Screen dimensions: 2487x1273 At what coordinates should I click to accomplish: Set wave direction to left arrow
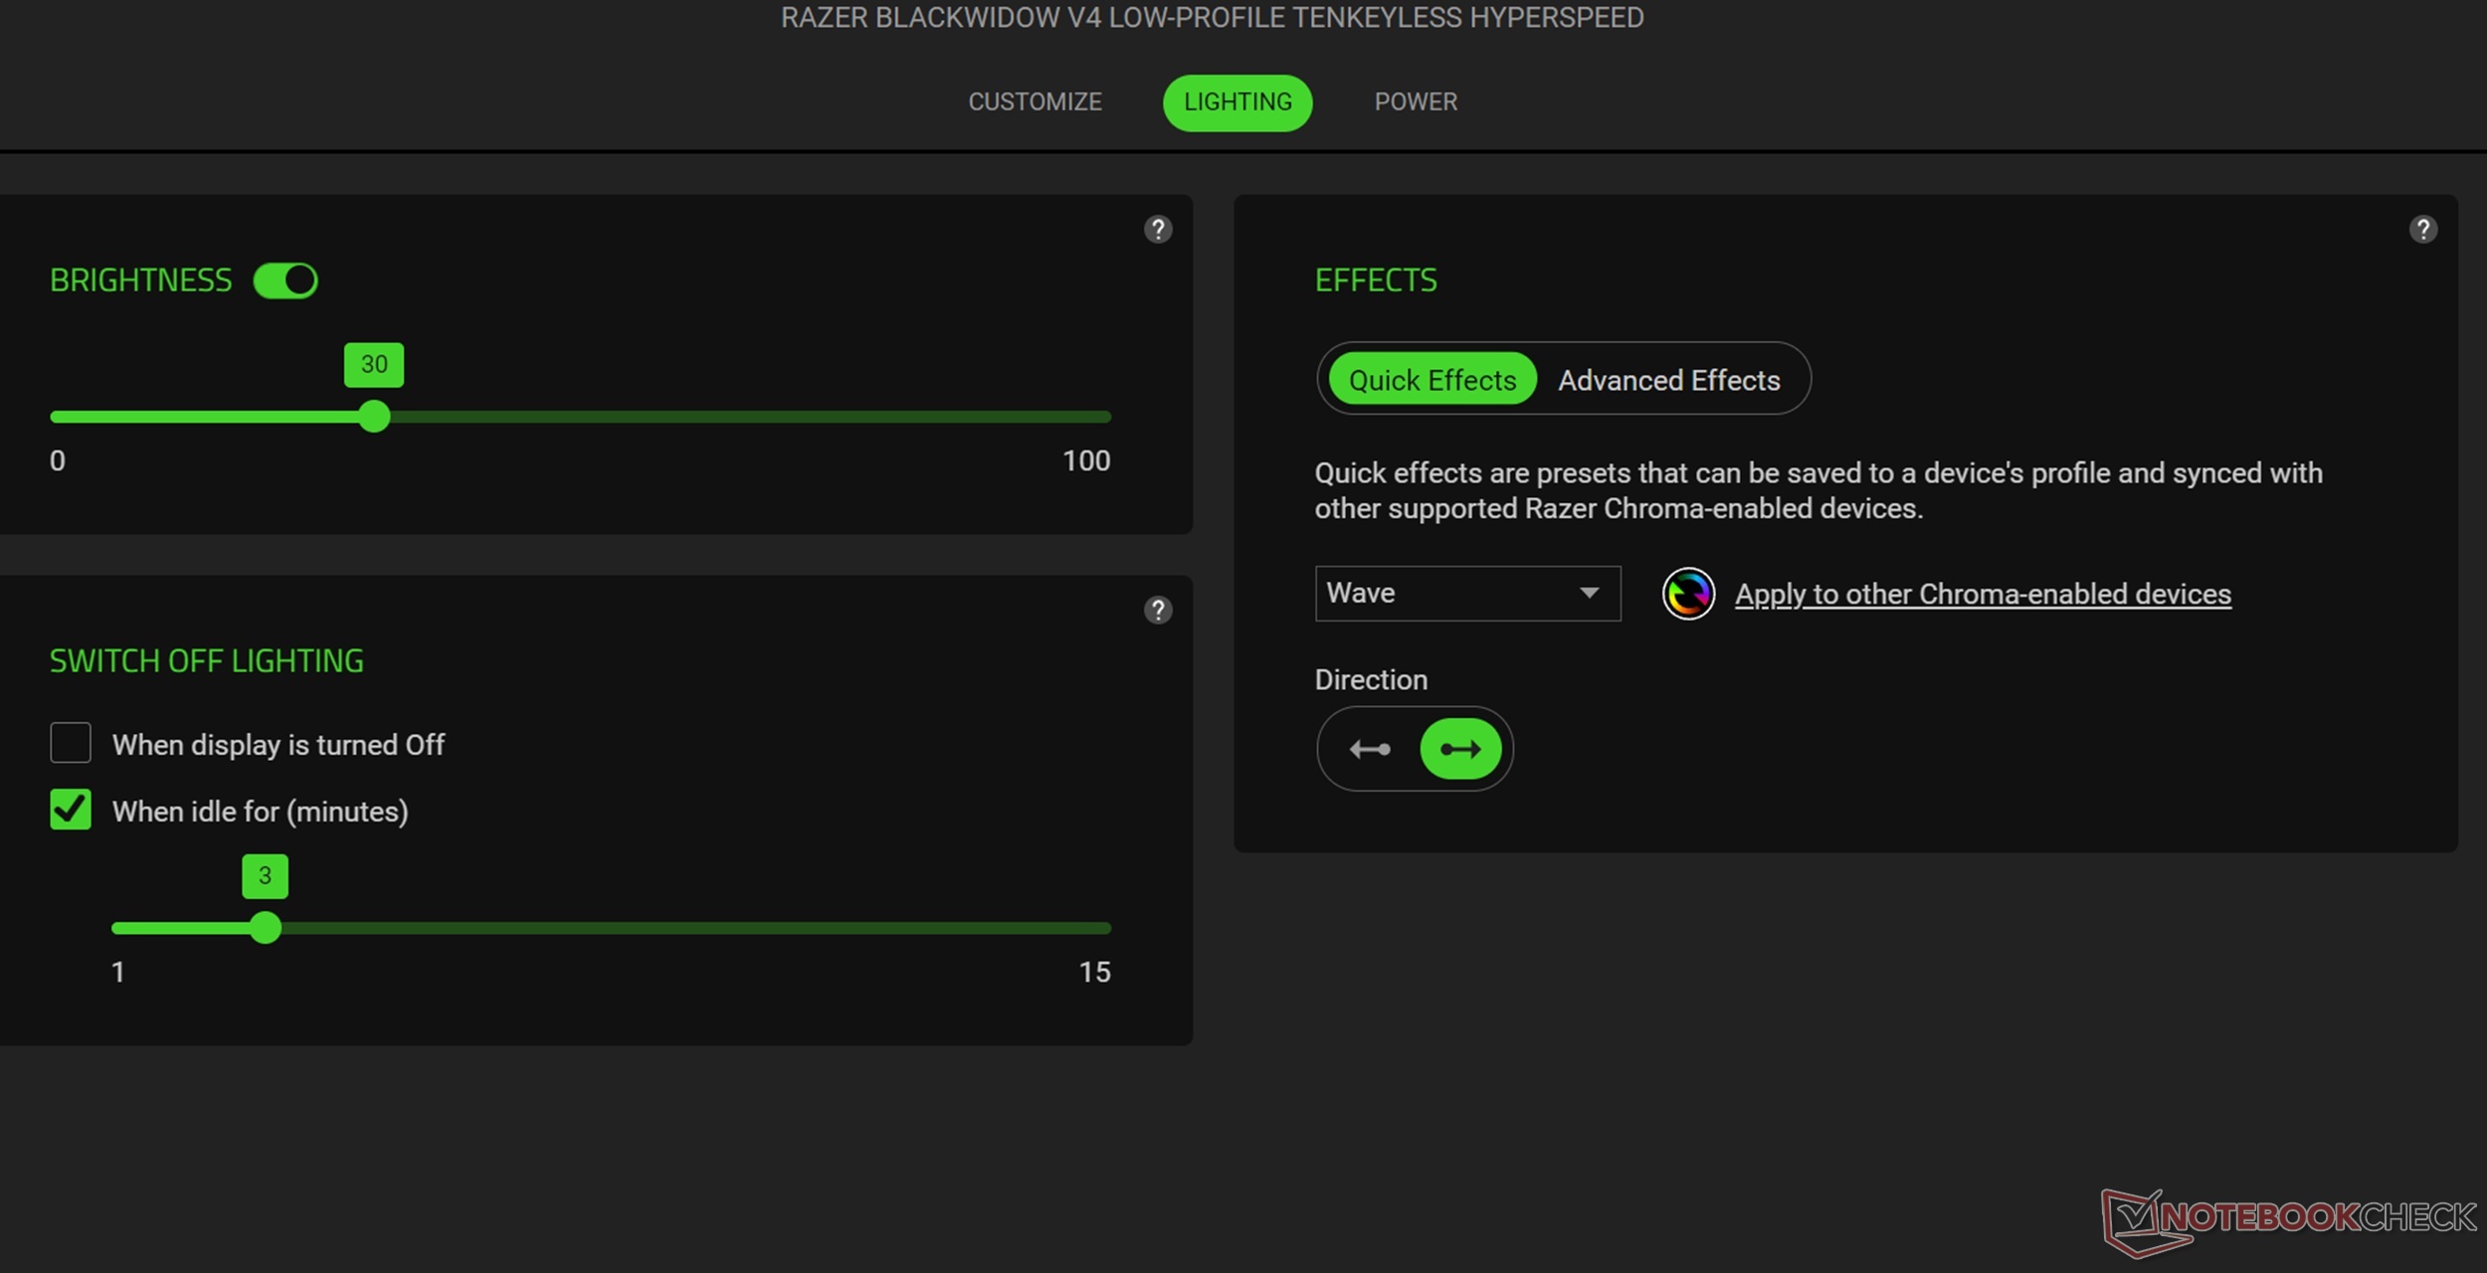pos(1370,749)
